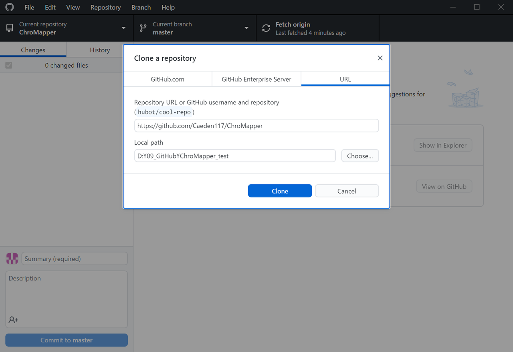Click the Repository URL input field

coord(256,126)
